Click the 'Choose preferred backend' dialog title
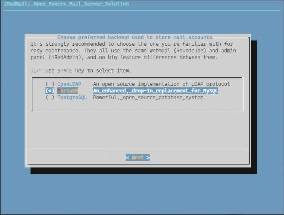Viewport: 284px width, 215px height. [x=134, y=37]
